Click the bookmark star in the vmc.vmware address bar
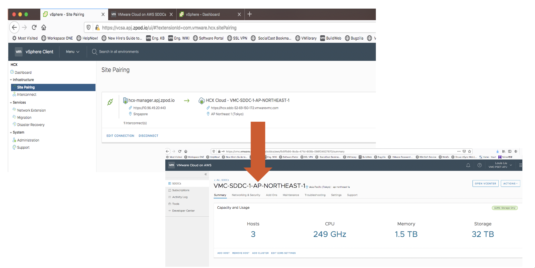 pos(469,151)
